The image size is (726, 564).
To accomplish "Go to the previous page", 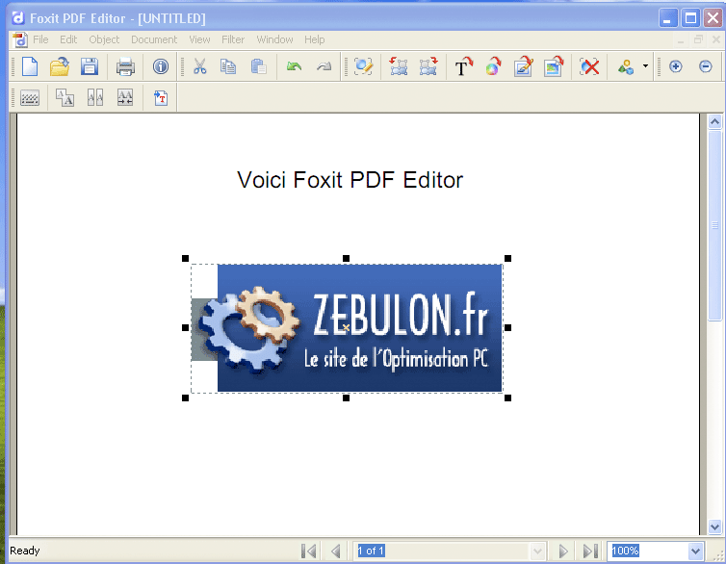I will pyautogui.click(x=336, y=551).
